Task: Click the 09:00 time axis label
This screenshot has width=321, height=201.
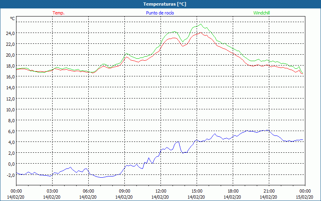Action: coord(124,191)
